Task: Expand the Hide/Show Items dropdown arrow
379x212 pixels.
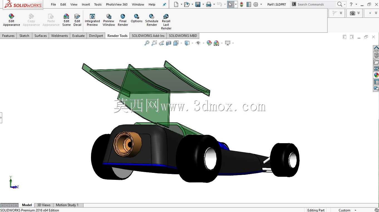Action: coord(203,43)
